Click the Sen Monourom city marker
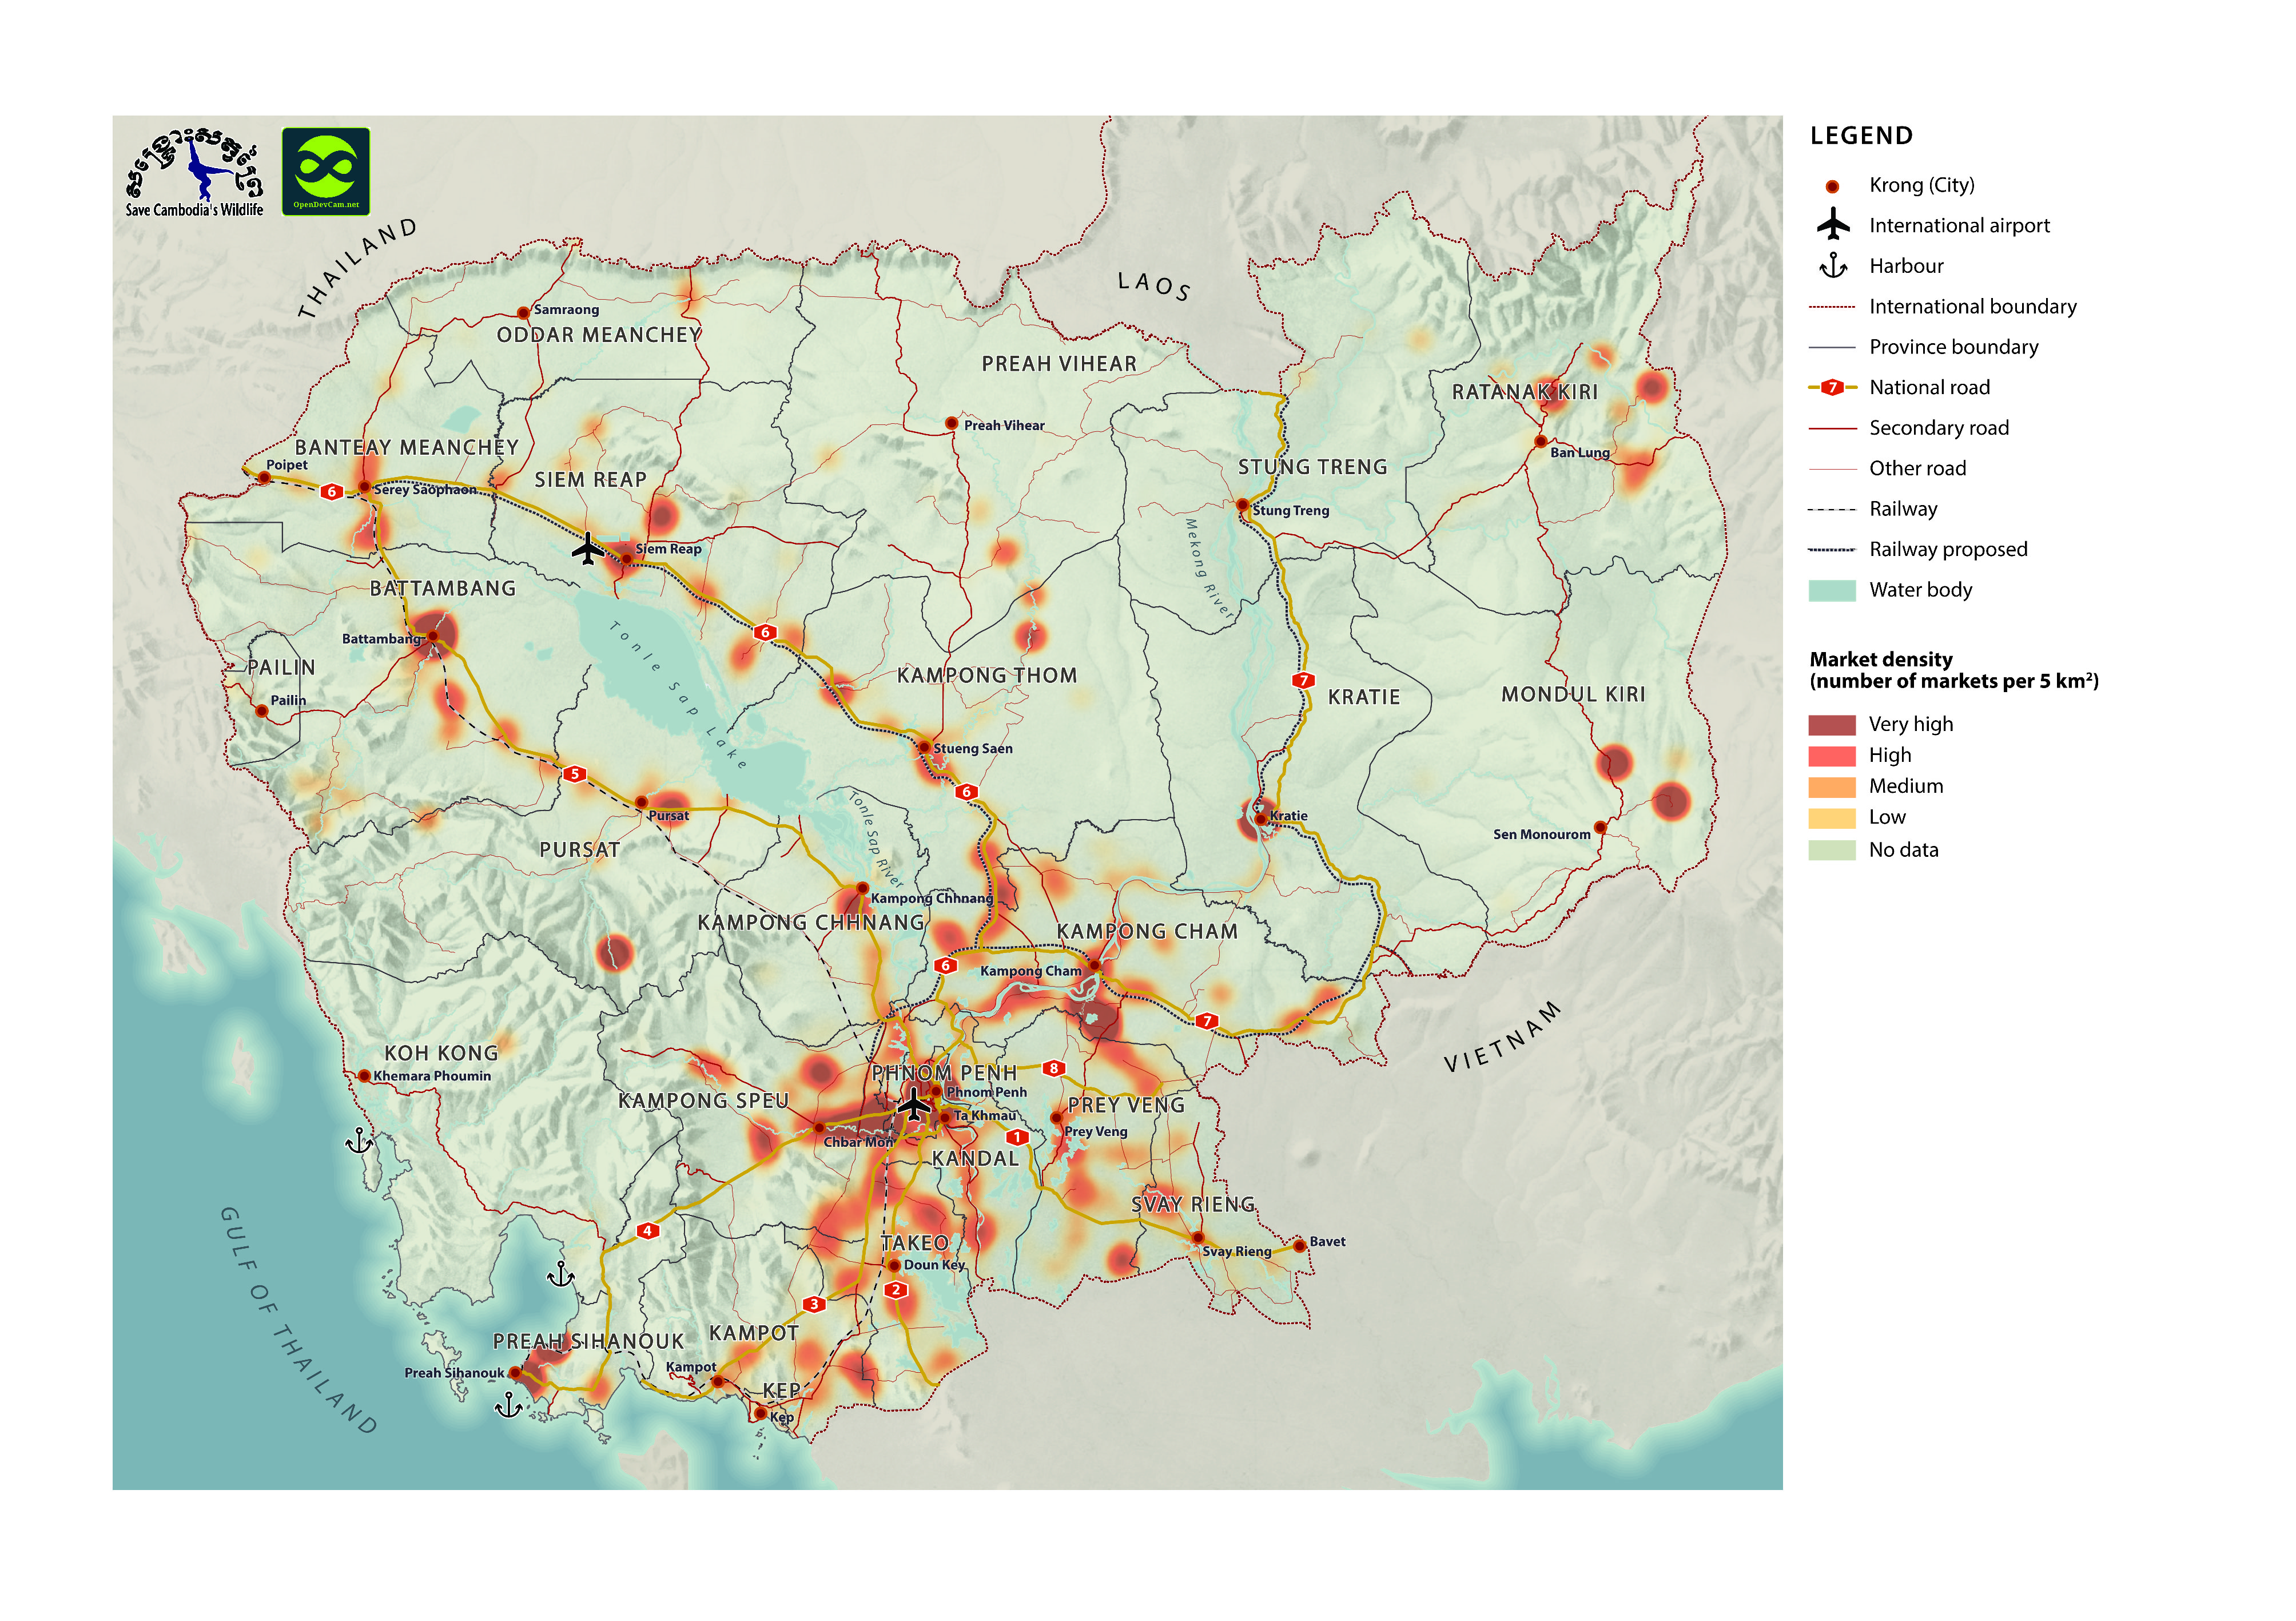The width and height of the screenshot is (2296, 1621). (1600, 827)
